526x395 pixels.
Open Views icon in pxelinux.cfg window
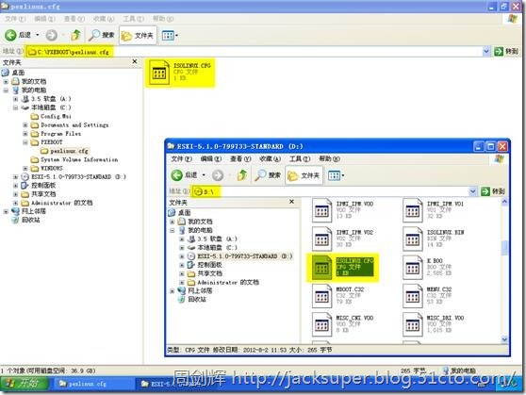168,35
